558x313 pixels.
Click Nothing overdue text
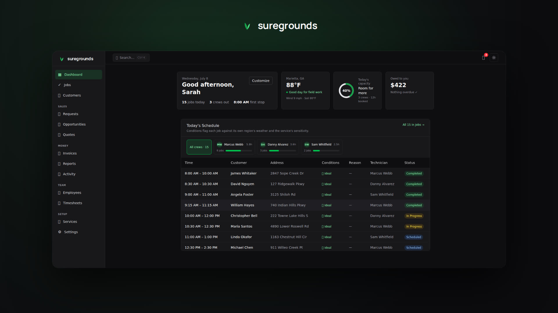(x=404, y=92)
